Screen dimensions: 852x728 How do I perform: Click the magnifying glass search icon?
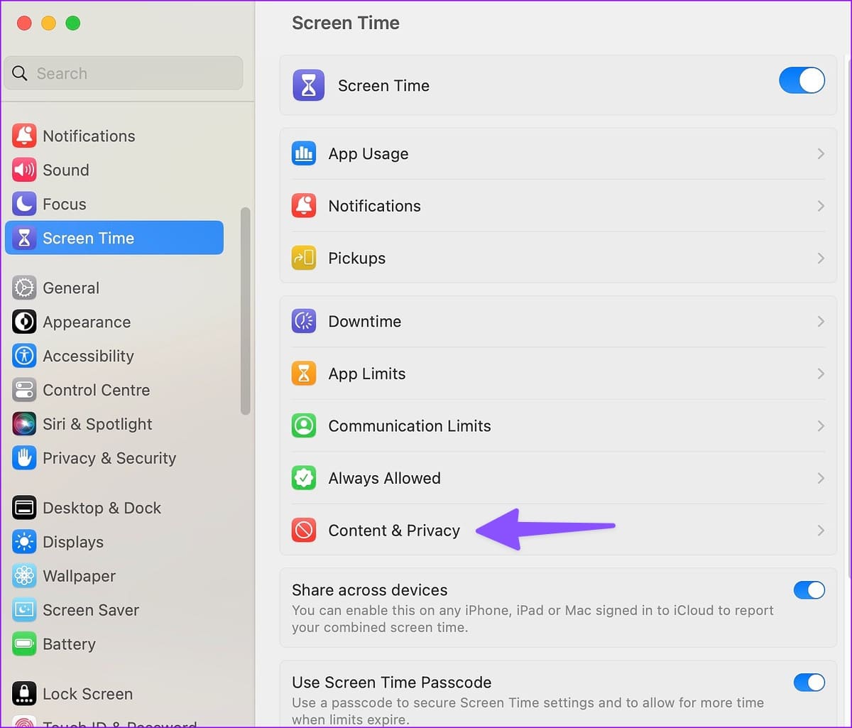pos(20,73)
